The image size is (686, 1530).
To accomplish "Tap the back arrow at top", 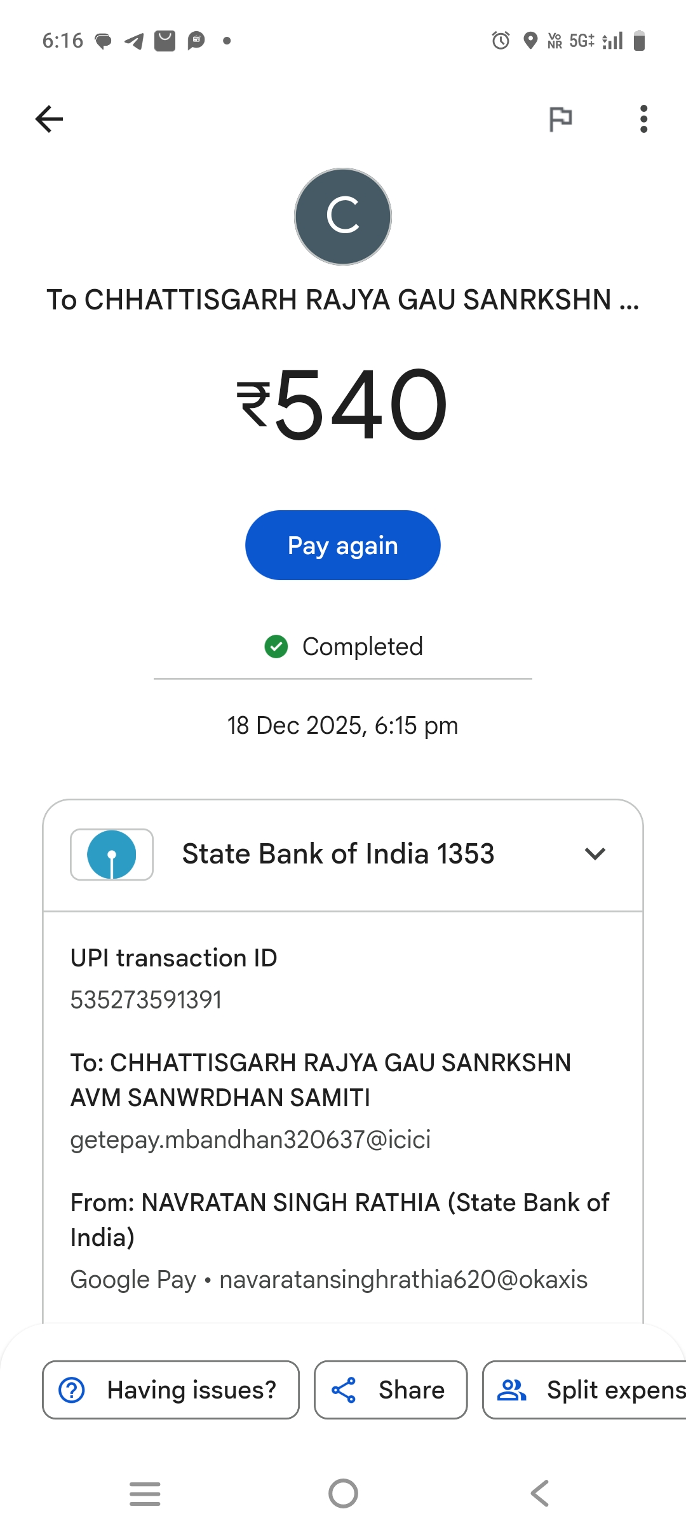I will point(50,119).
